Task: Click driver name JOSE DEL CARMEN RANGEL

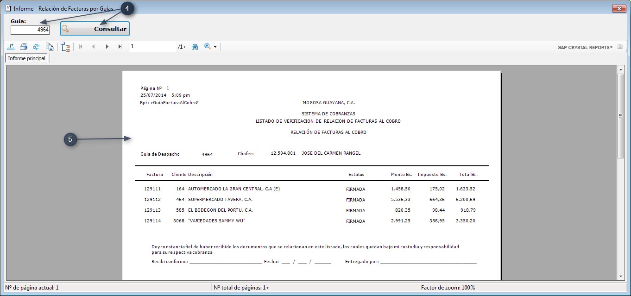Action: tap(331, 153)
